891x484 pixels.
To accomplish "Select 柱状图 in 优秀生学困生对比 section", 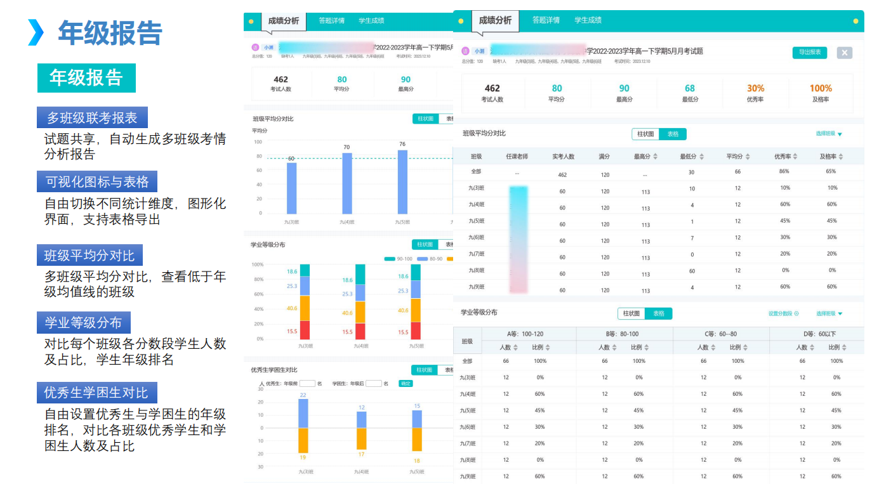I will coord(423,370).
